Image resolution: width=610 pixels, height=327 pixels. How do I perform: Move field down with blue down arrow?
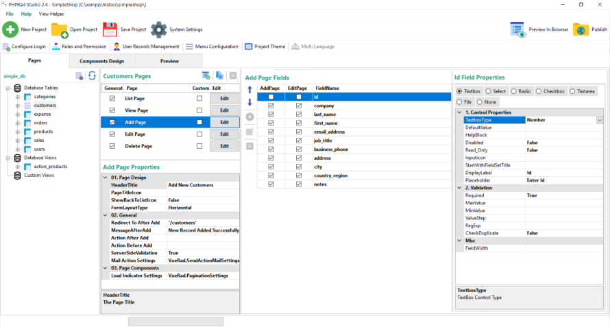(x=249, y=102)
